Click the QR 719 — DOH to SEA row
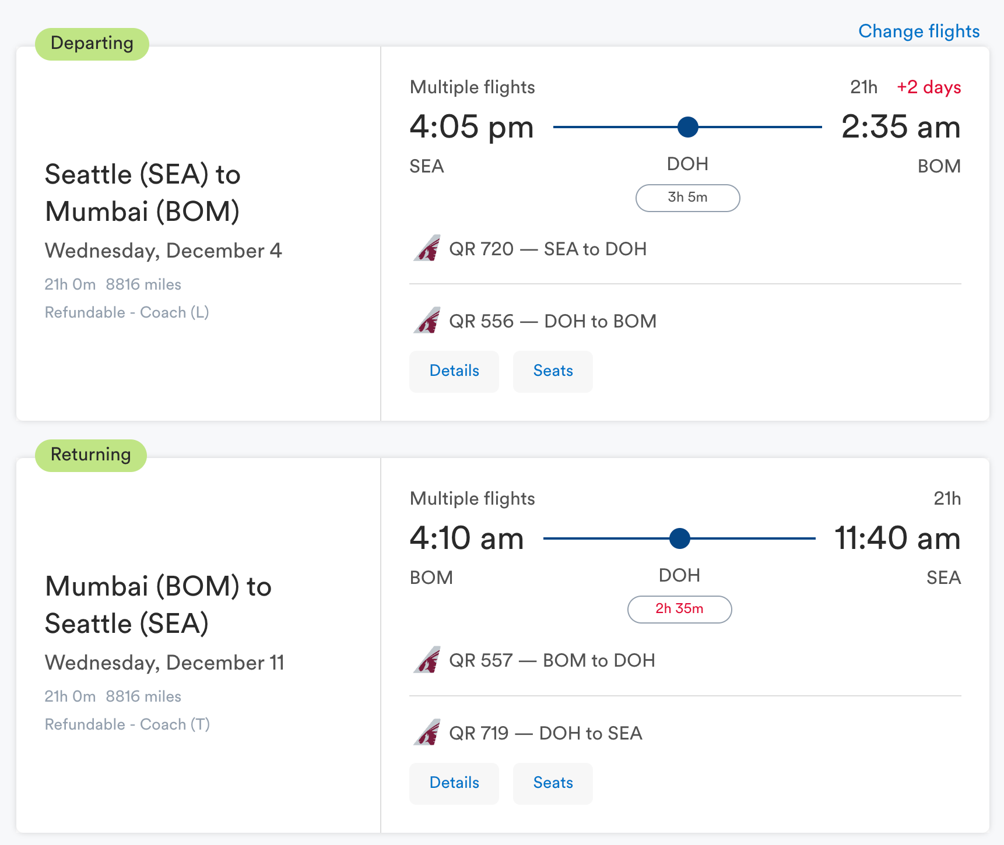The height and width of the screenshot is (845, 1004). coord(545,733)
